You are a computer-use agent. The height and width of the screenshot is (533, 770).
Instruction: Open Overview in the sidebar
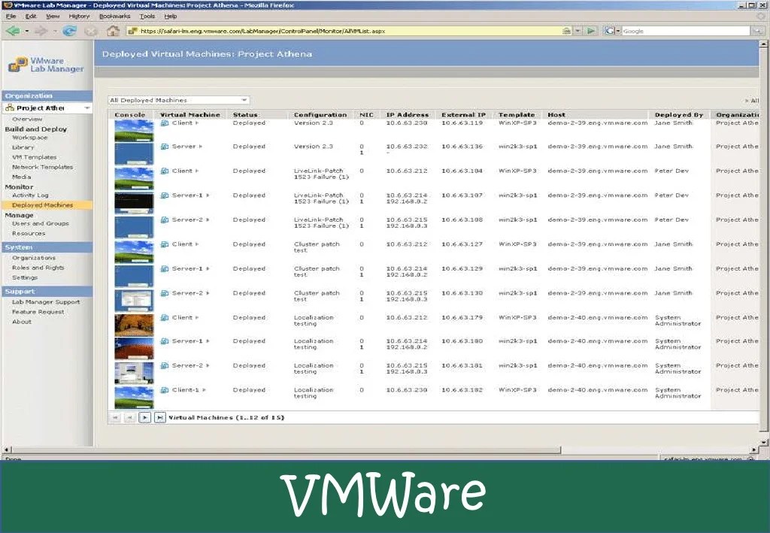[27, 120]
